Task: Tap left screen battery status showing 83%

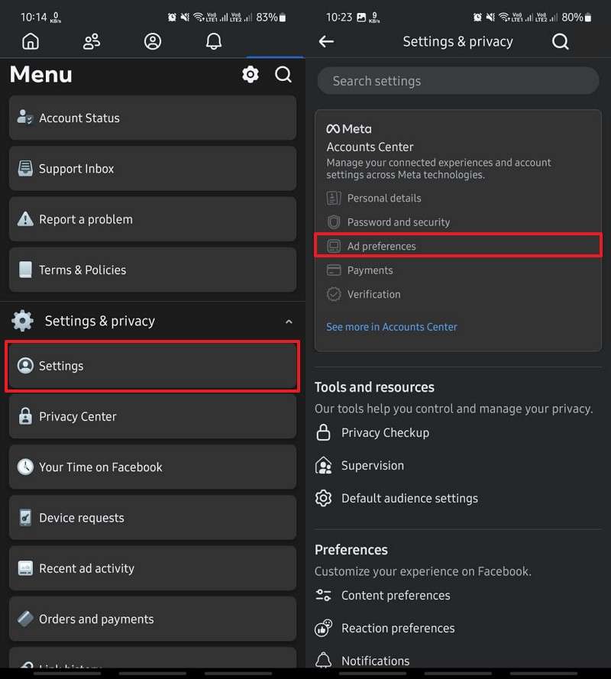Action: coord(270,18)
